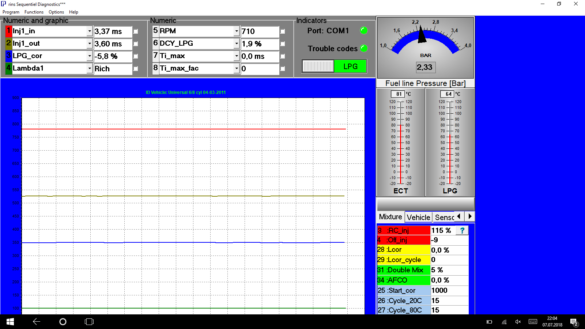This screenshot has width=585, height=329.
Task: Switch to the partially visible Sensors tab
Action: click(444, 218)
